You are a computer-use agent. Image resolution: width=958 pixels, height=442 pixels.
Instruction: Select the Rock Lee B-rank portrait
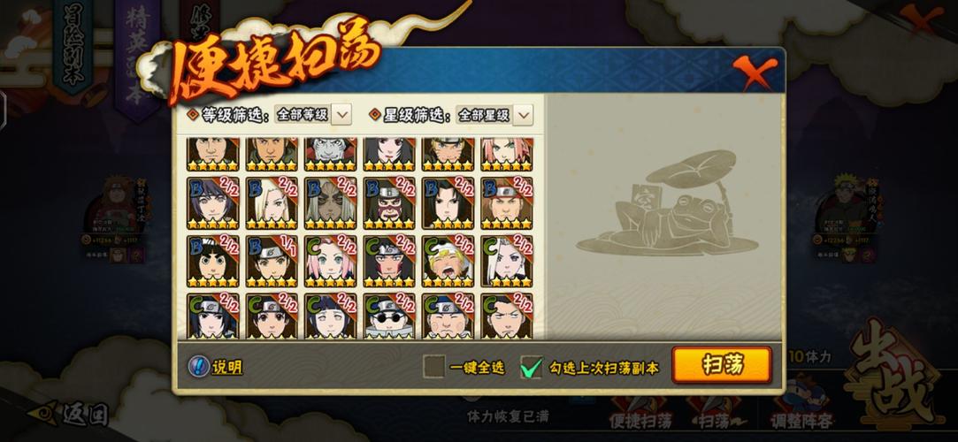212,262
